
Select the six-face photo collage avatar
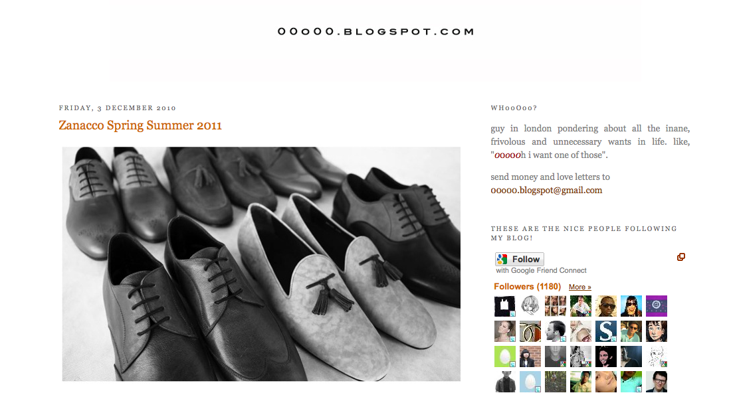coord(556,306)
